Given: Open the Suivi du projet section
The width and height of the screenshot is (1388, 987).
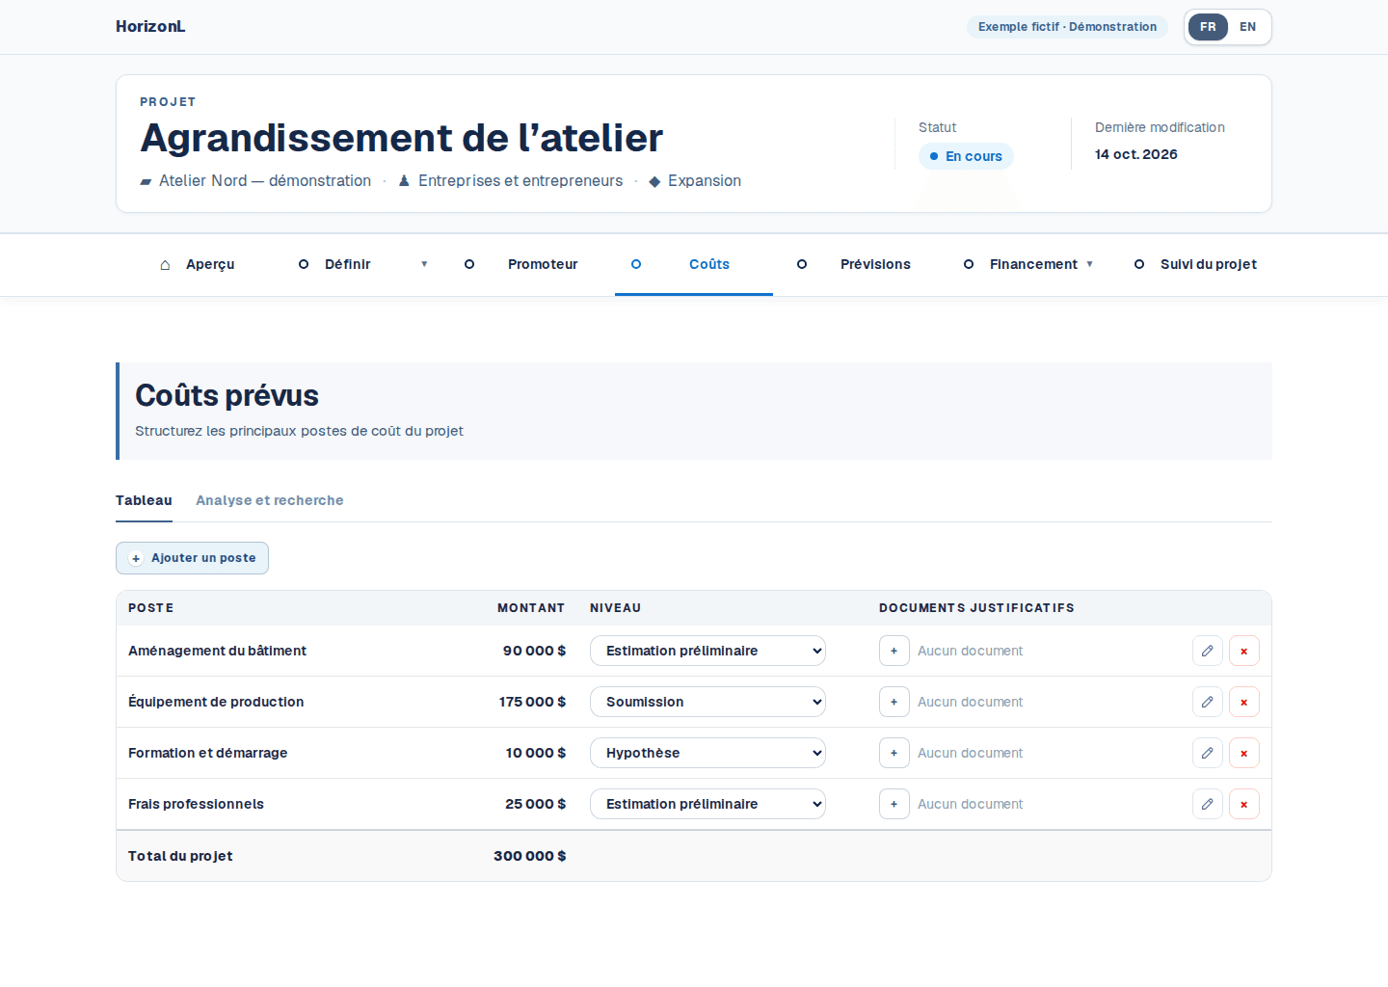Looking at the screenshot, I should [1209, 264].
